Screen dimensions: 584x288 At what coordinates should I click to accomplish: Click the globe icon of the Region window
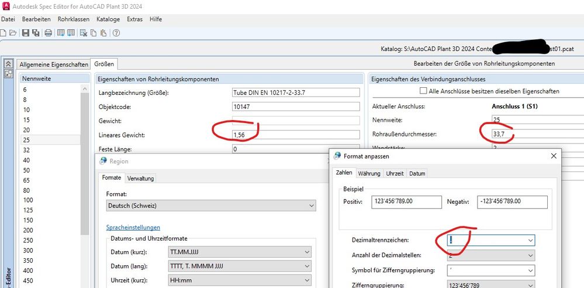(x=103, y=161)
